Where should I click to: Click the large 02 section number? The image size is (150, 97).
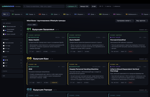tap(29, 89)
